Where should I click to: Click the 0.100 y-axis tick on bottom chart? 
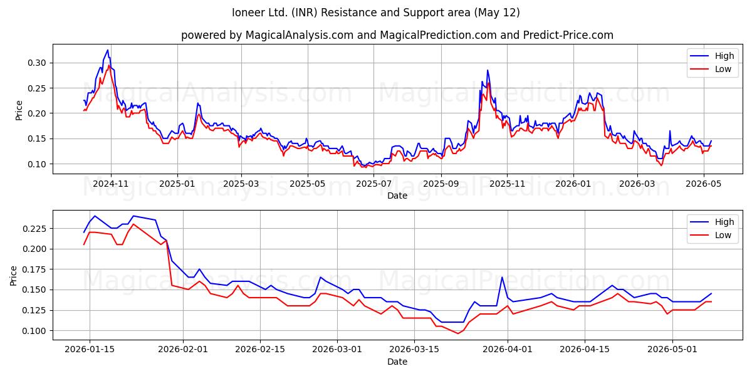tap(34, 331)
